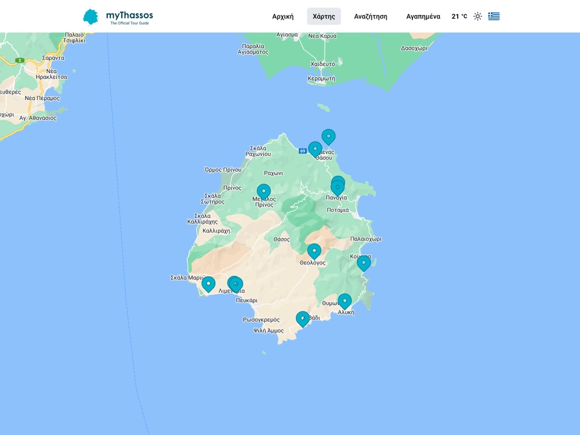The image size is (580, 435).
Task: Click the Θάσος island center label
Action: pos(281,240)
